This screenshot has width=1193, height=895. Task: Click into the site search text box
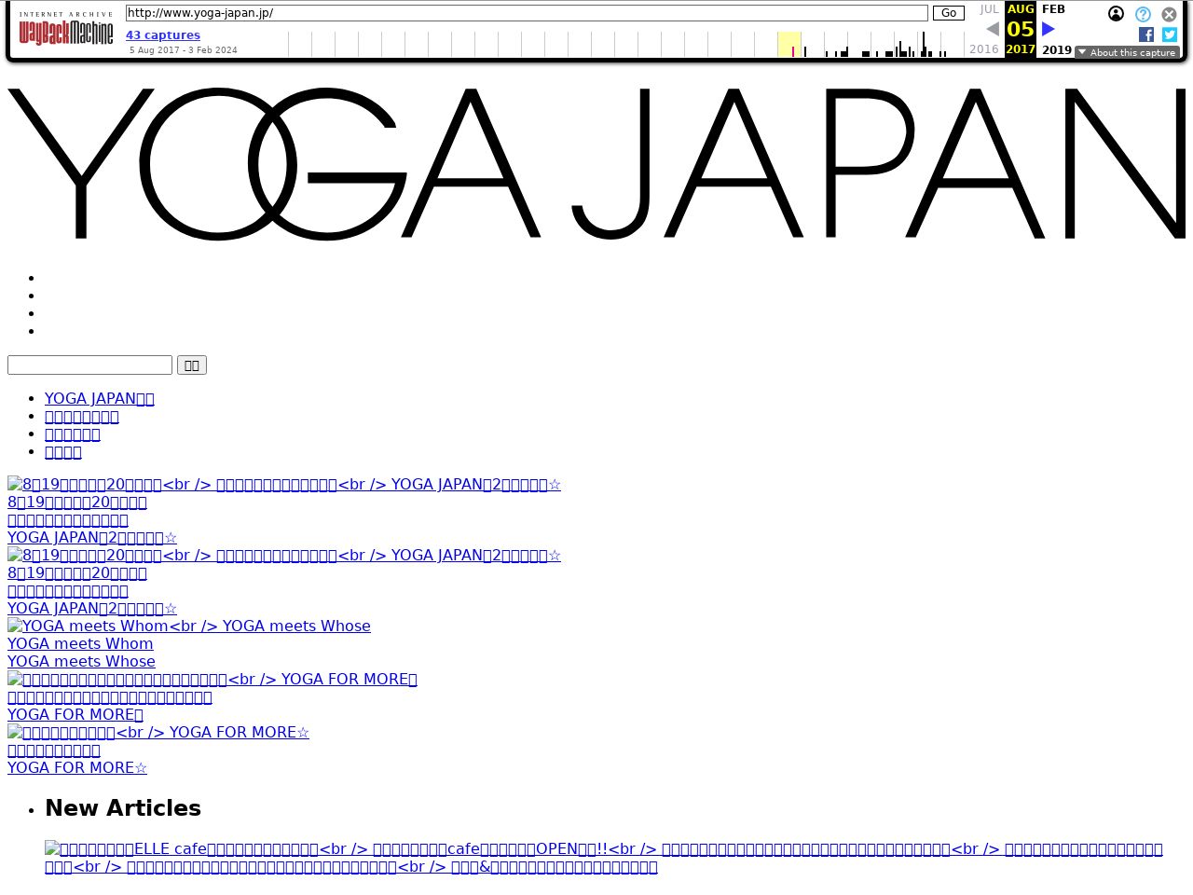[89, 365]
